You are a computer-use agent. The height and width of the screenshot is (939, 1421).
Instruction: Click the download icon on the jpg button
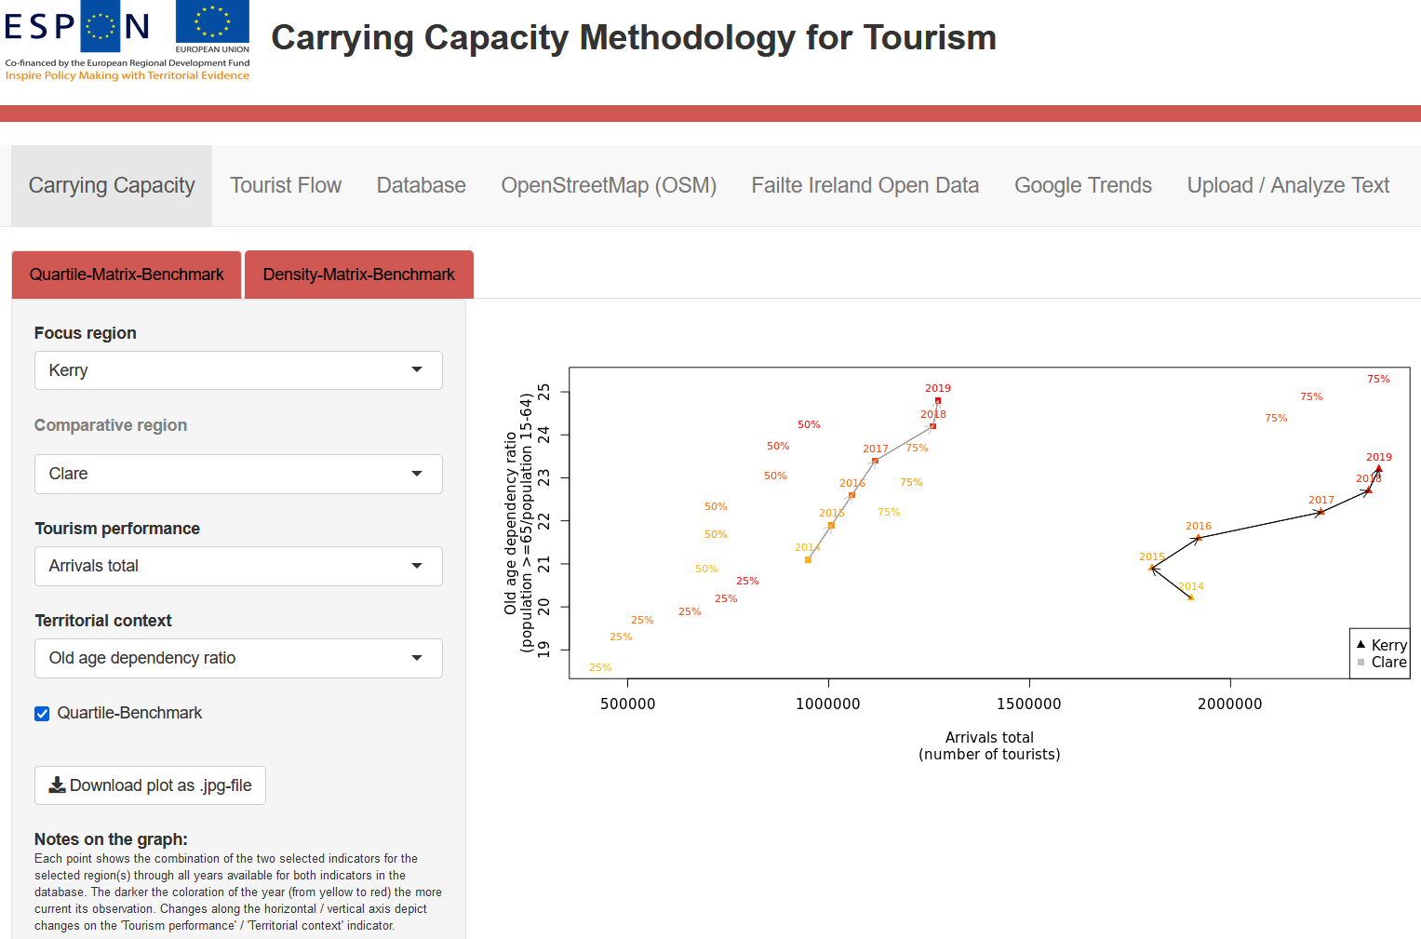[x=58, y=785]
